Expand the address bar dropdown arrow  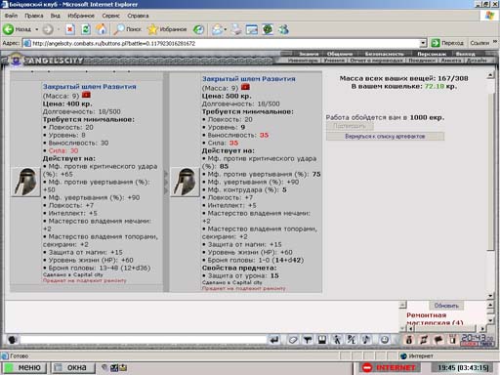click(x=423, y=43)
